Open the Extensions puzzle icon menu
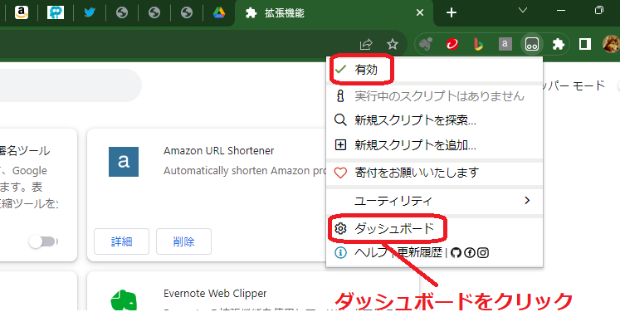The image size is (620, 312). coord(559,44)
